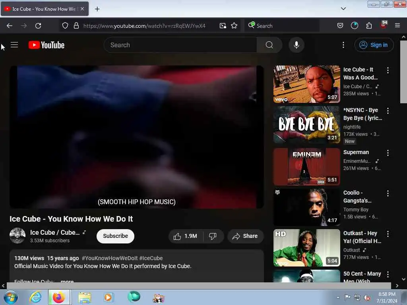Open Firefox Pocket save icon
Screen dimensions: 407x305
point(340,26)
